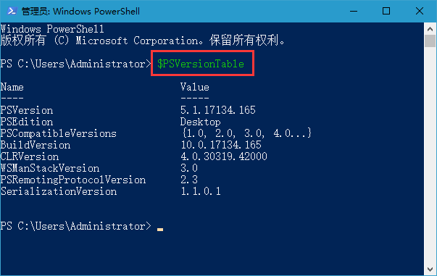
Task: Click the BuildVersion value 10.0.17134.165
Action: 221,145
